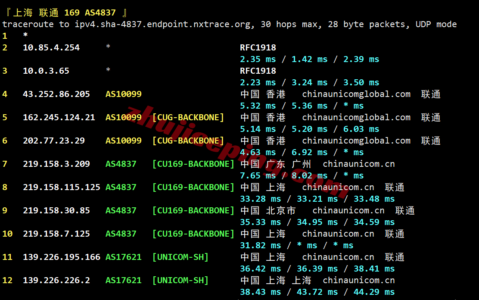This screenshot has width=479, height=300.
Task: Click IP address 139.226.195.166
Action: (62, 257)
